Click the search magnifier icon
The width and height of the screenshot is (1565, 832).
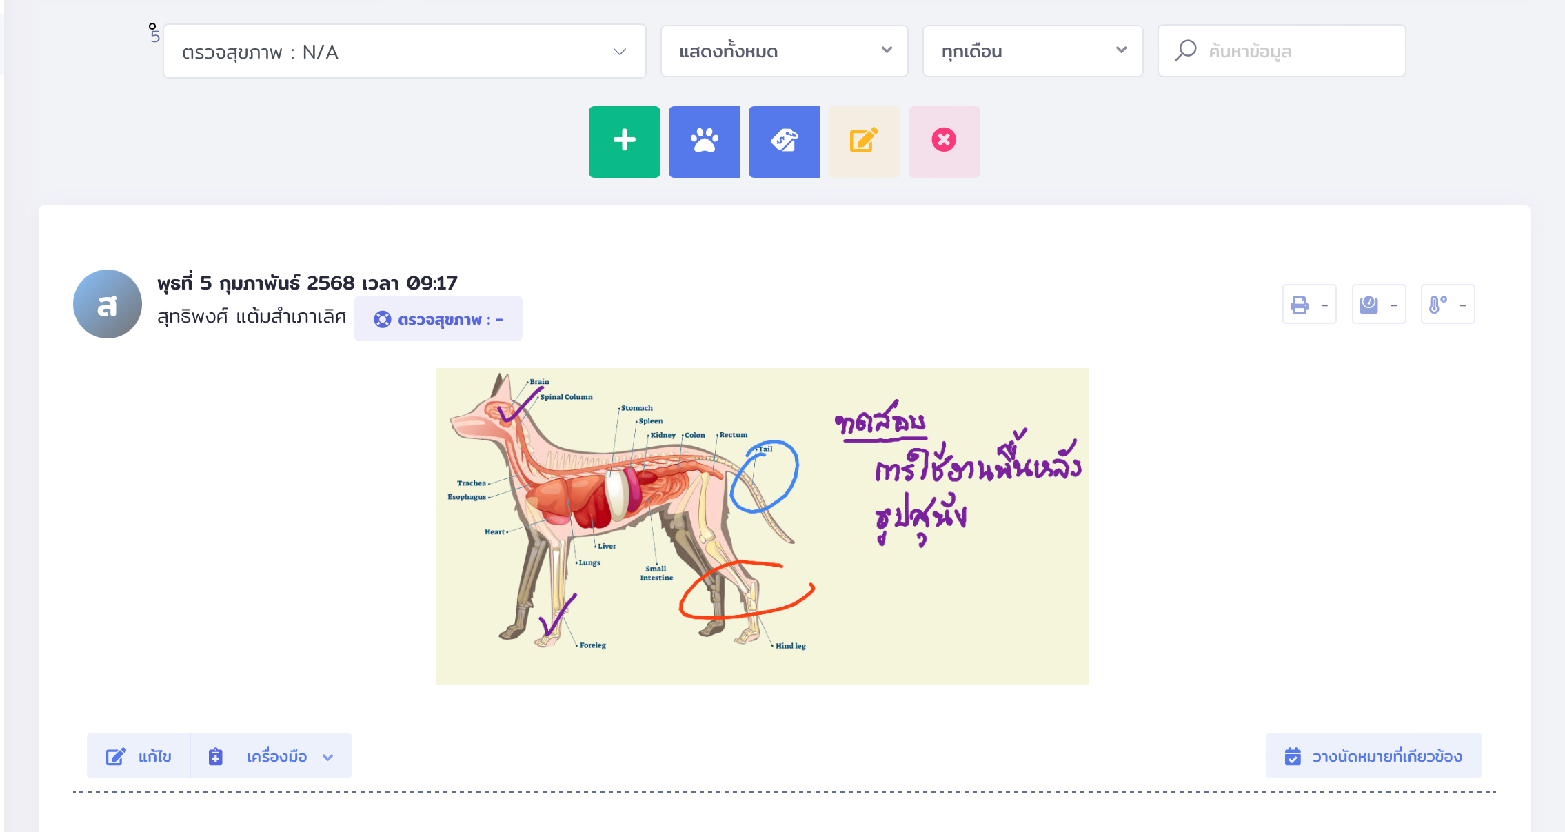tap(1186, 50)
